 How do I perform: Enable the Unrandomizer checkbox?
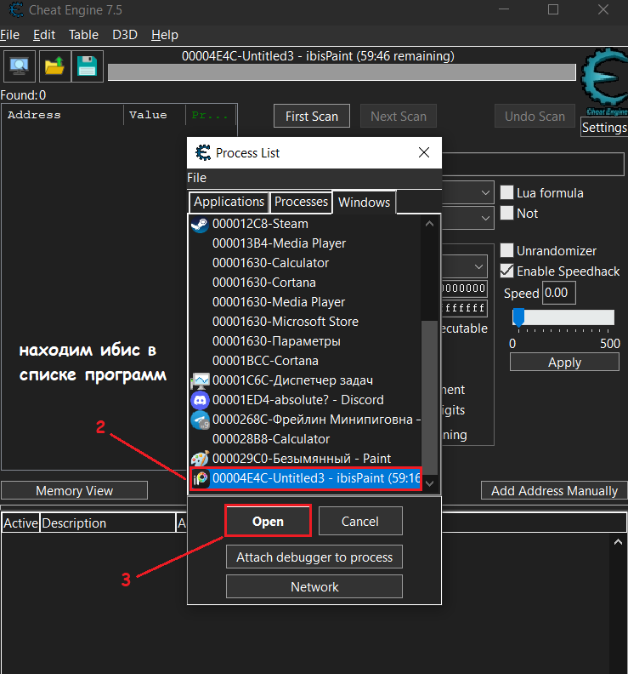pyautogui.click(x=507, y=250)
